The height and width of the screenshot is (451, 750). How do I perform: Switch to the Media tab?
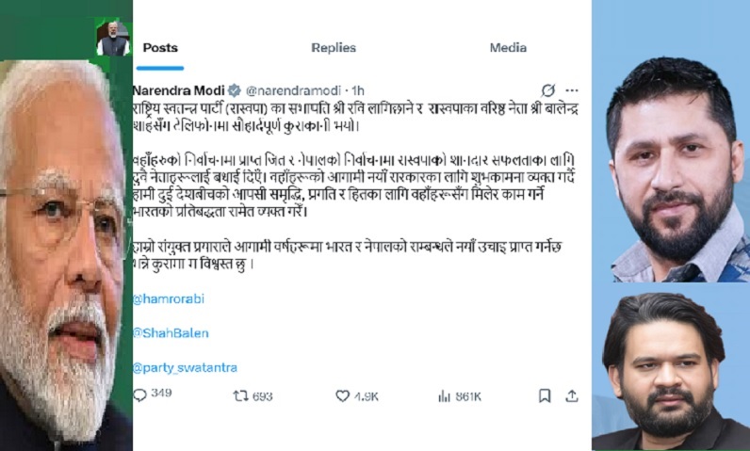click(508, 48)
